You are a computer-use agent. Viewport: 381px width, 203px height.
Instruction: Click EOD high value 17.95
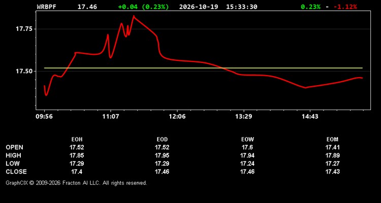point(162,155)
